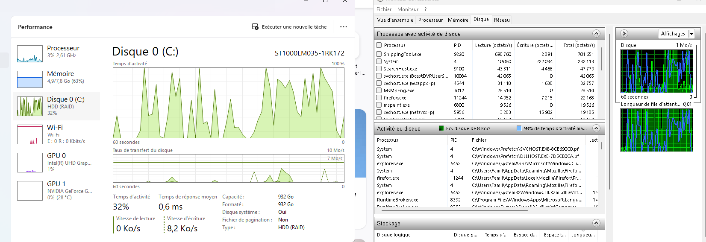Click the Exécuter une nouvelle tâche icon
Screen dimensions: 706x242
[255, 27]
